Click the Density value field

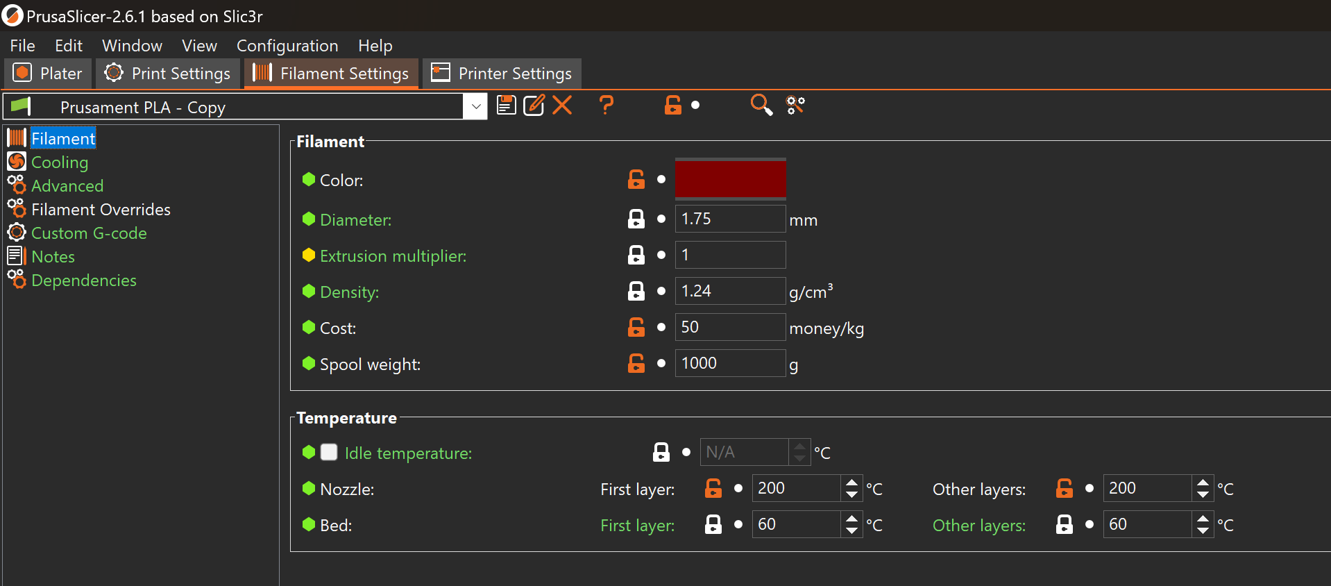tap(730, 291)
